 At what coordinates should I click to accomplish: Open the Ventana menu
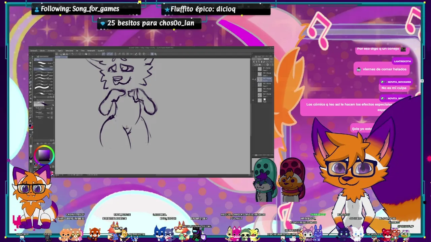91,51
